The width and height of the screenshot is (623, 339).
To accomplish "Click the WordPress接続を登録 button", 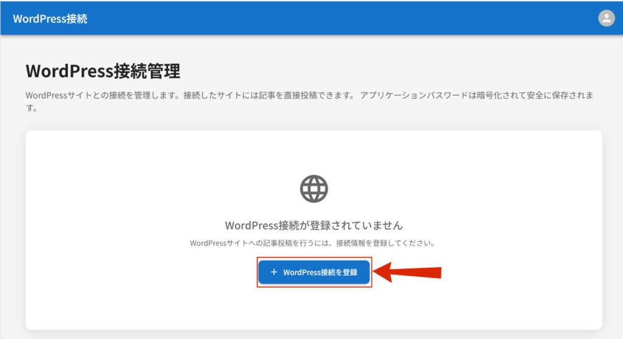I will [x=314, y=272].
